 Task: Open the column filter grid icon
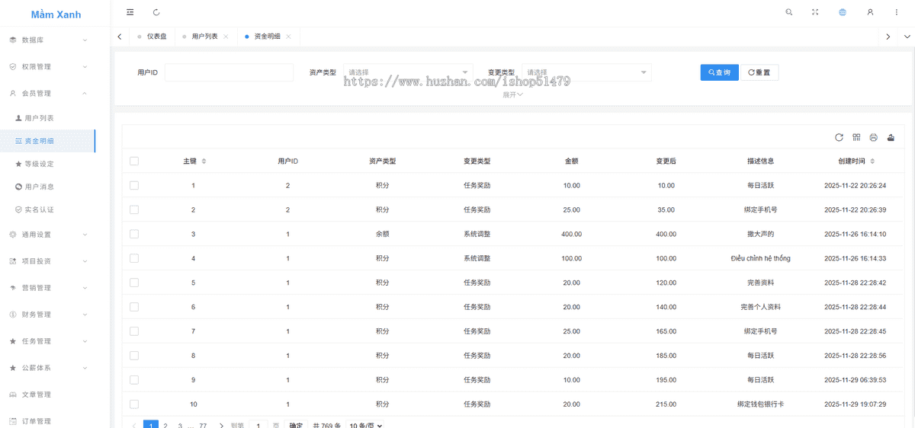coord(856,137)
